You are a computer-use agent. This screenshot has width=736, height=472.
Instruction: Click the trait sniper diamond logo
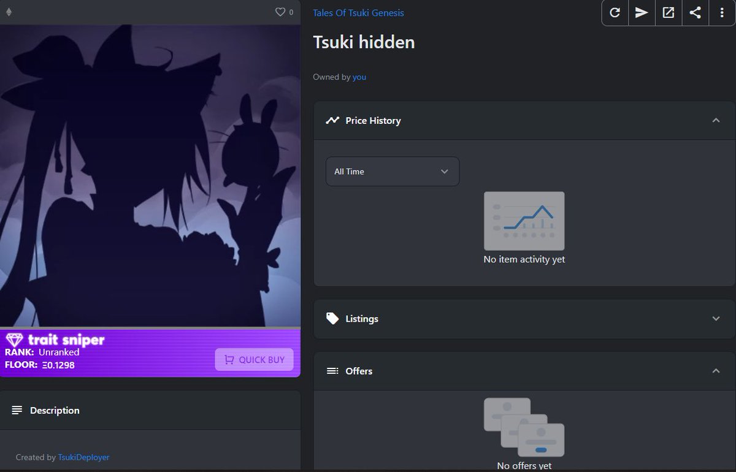pyautogui.click(x=14, y=340)
